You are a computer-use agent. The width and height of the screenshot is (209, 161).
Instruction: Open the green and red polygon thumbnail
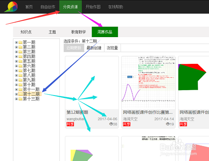tap(194, 83)
